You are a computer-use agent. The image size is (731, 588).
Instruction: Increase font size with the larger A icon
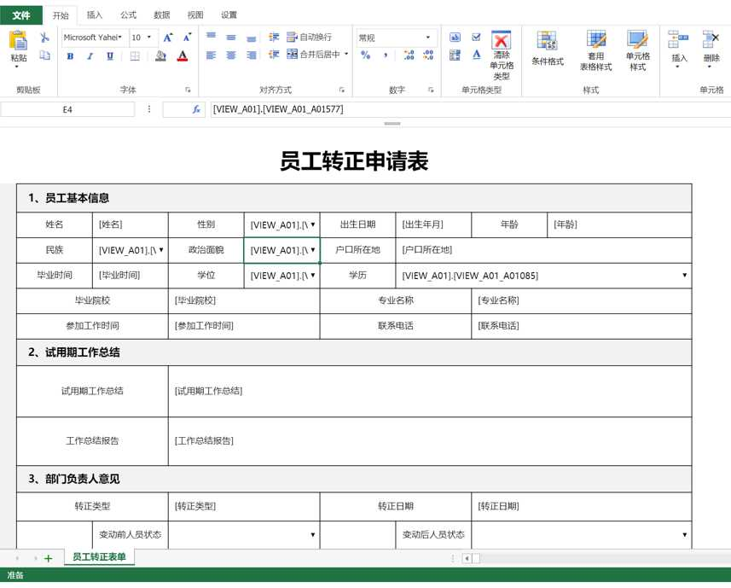coord(168,38)
